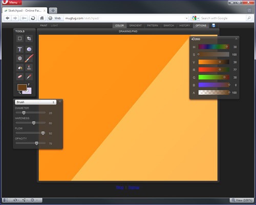The width and height of the screenshot is (256, 205).
Task: Adjust the OPACITY slider
Action: coord(31,143)
